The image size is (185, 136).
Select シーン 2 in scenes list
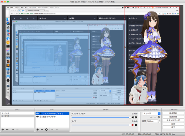pos(17,116)
